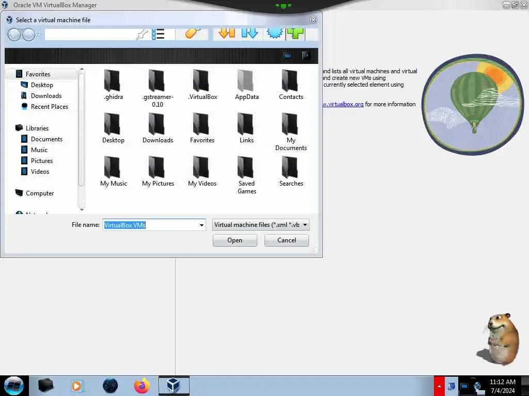
Task: Click the orange down-arrow toolbar icon
Action: point(227,34)
